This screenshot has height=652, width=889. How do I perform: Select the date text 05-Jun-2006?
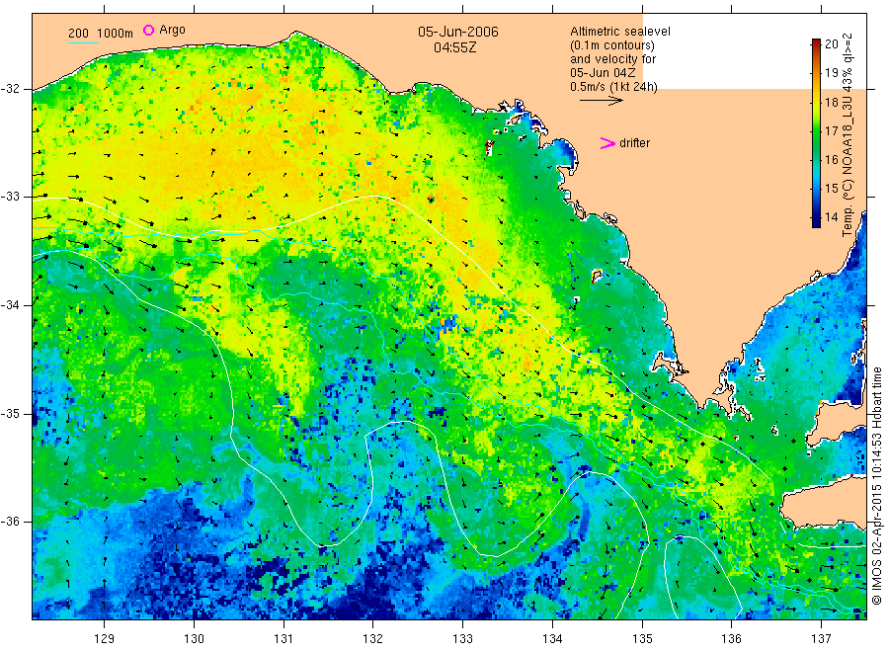point(458,32)
